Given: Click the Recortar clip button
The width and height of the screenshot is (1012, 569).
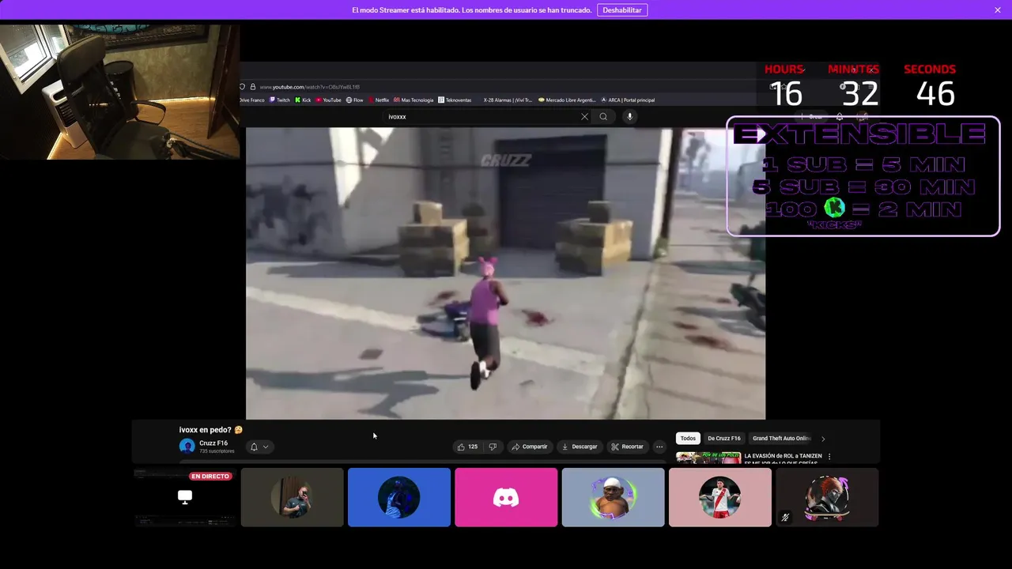Looking at the screenshot, I should (x=627, y=447).
